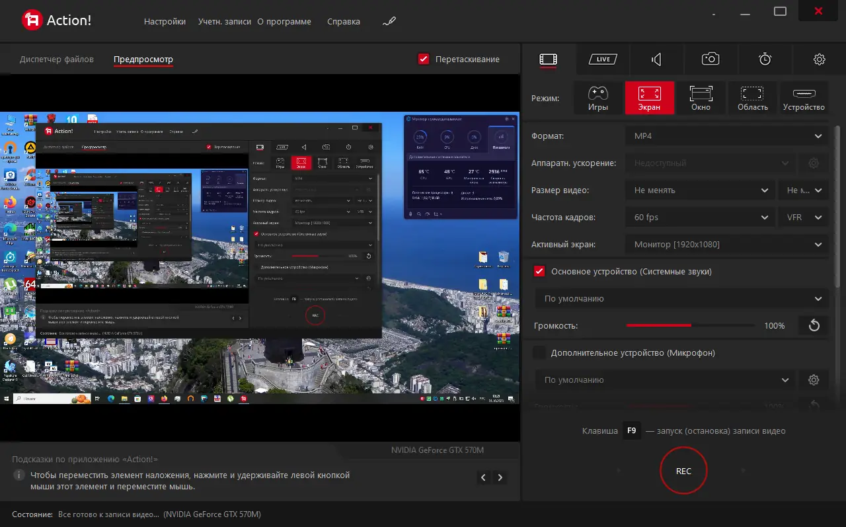Expand the Формат MP4 dropdown
The height and width of the screenshot is (527, 846).
point(726,136)
